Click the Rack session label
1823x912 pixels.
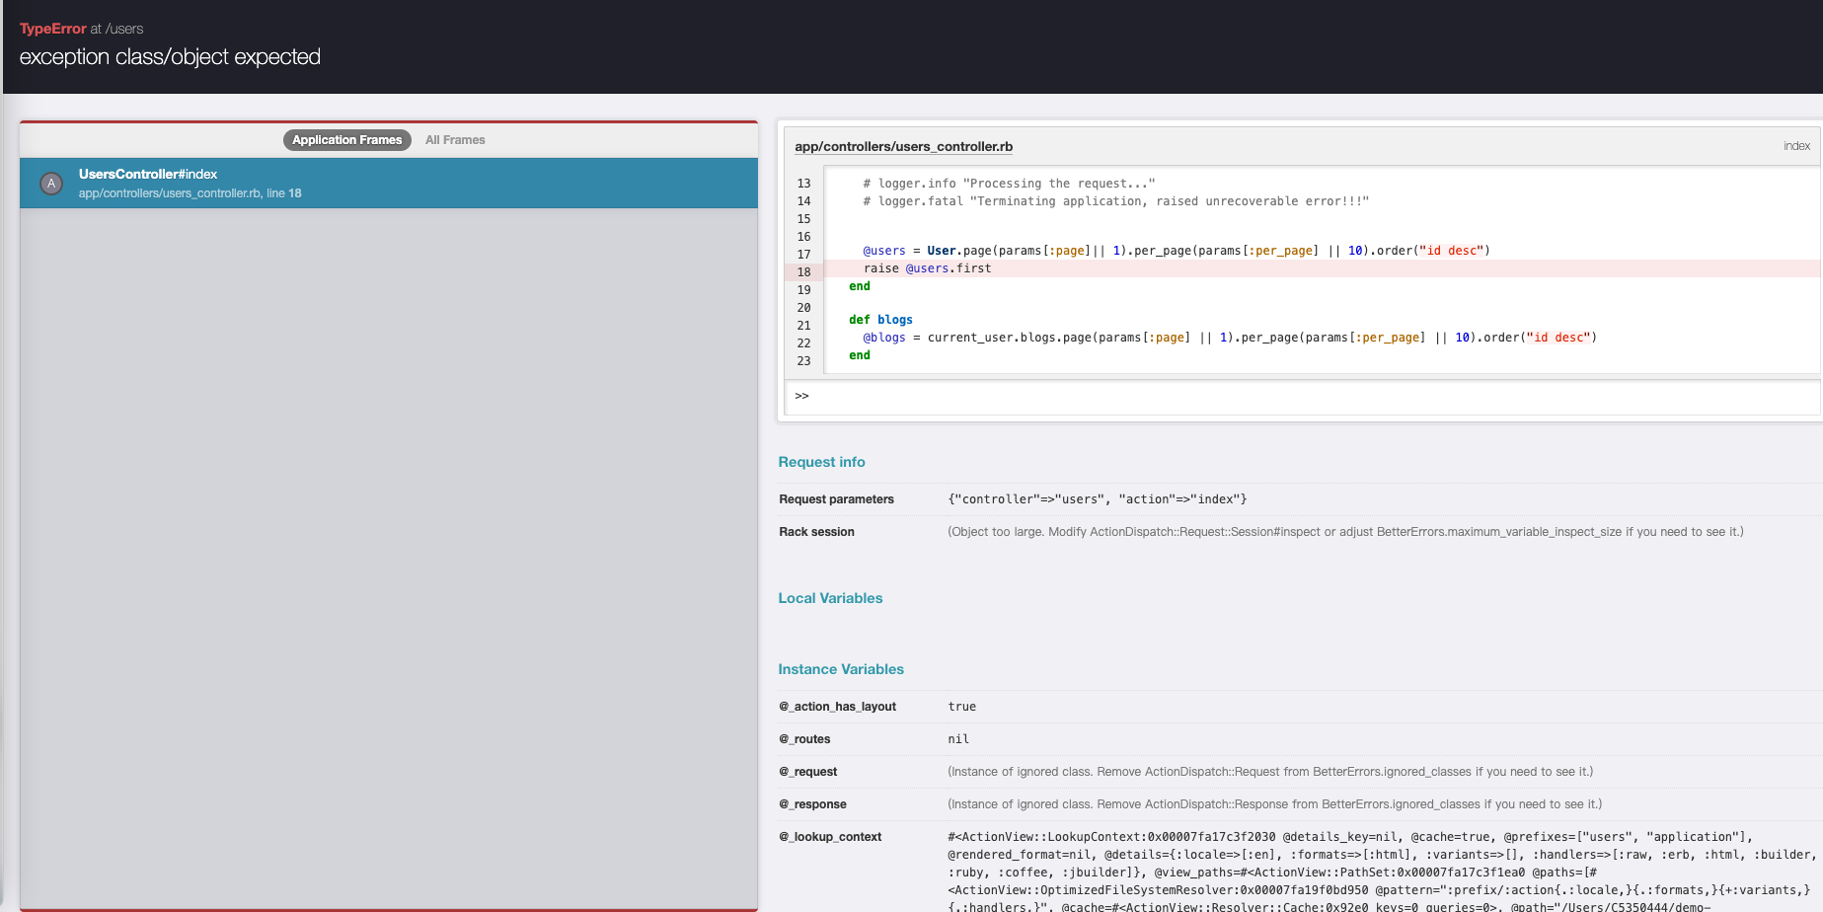click(816, 532)
